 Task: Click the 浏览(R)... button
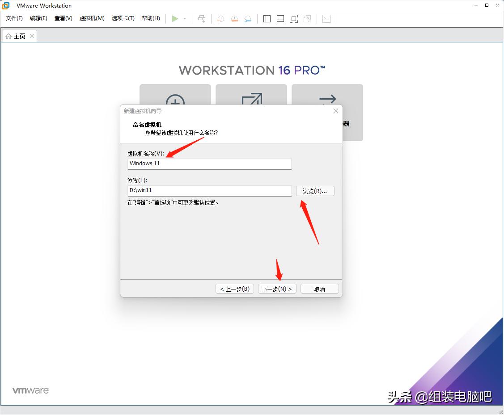pyautogui.click(x=315, y=191)
